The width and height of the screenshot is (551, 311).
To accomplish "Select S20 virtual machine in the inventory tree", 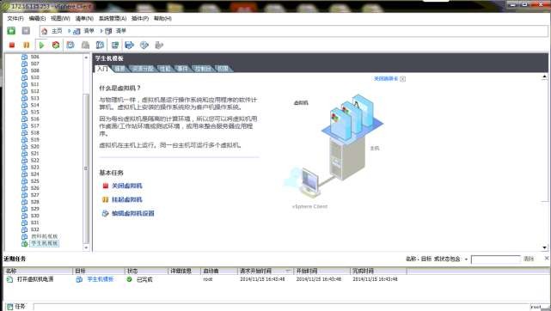I will tap(34, 146).
